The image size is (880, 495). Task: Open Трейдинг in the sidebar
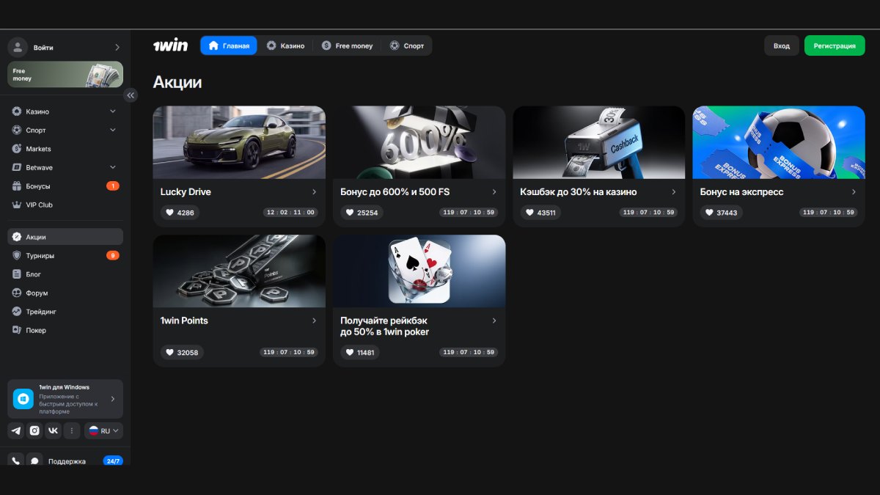pos(65,312)
